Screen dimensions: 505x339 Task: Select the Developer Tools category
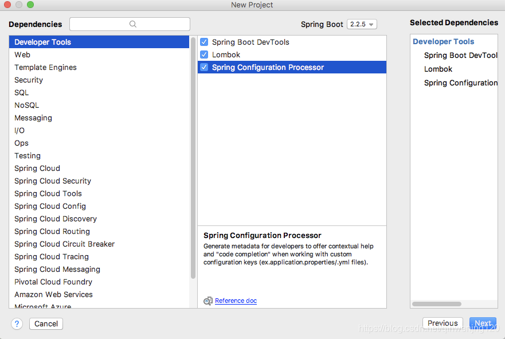click(99, 42)
